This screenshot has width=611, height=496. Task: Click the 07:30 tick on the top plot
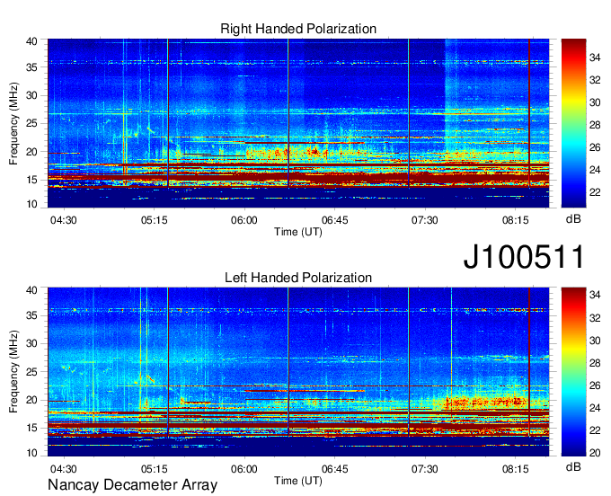[425, 220]
